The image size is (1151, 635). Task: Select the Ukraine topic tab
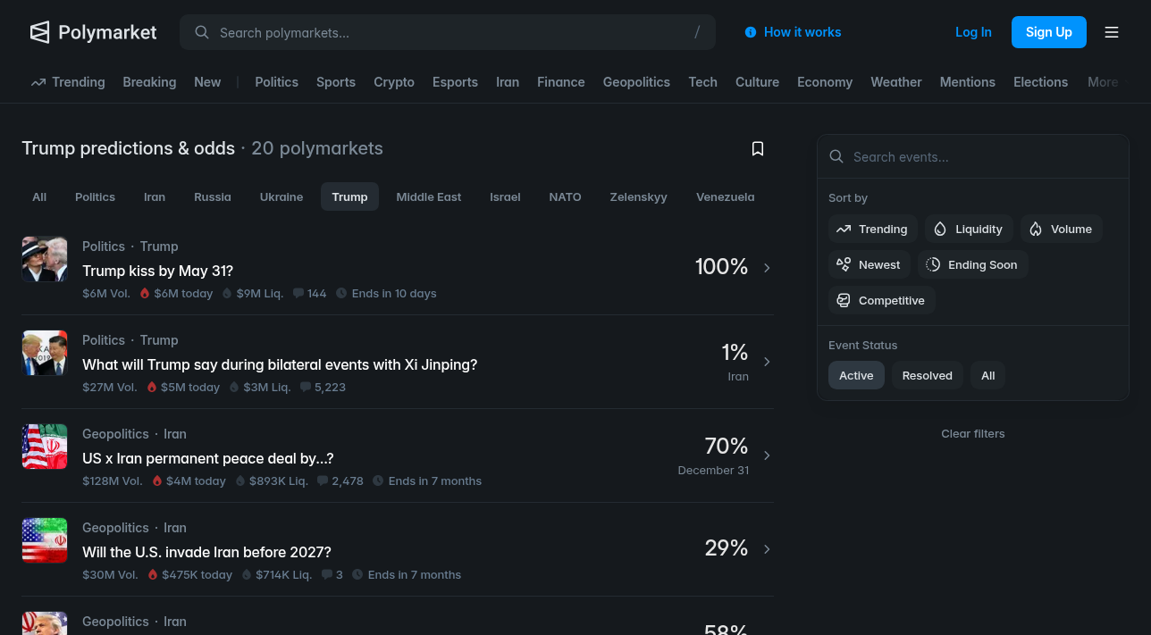[x=281, y=196]
